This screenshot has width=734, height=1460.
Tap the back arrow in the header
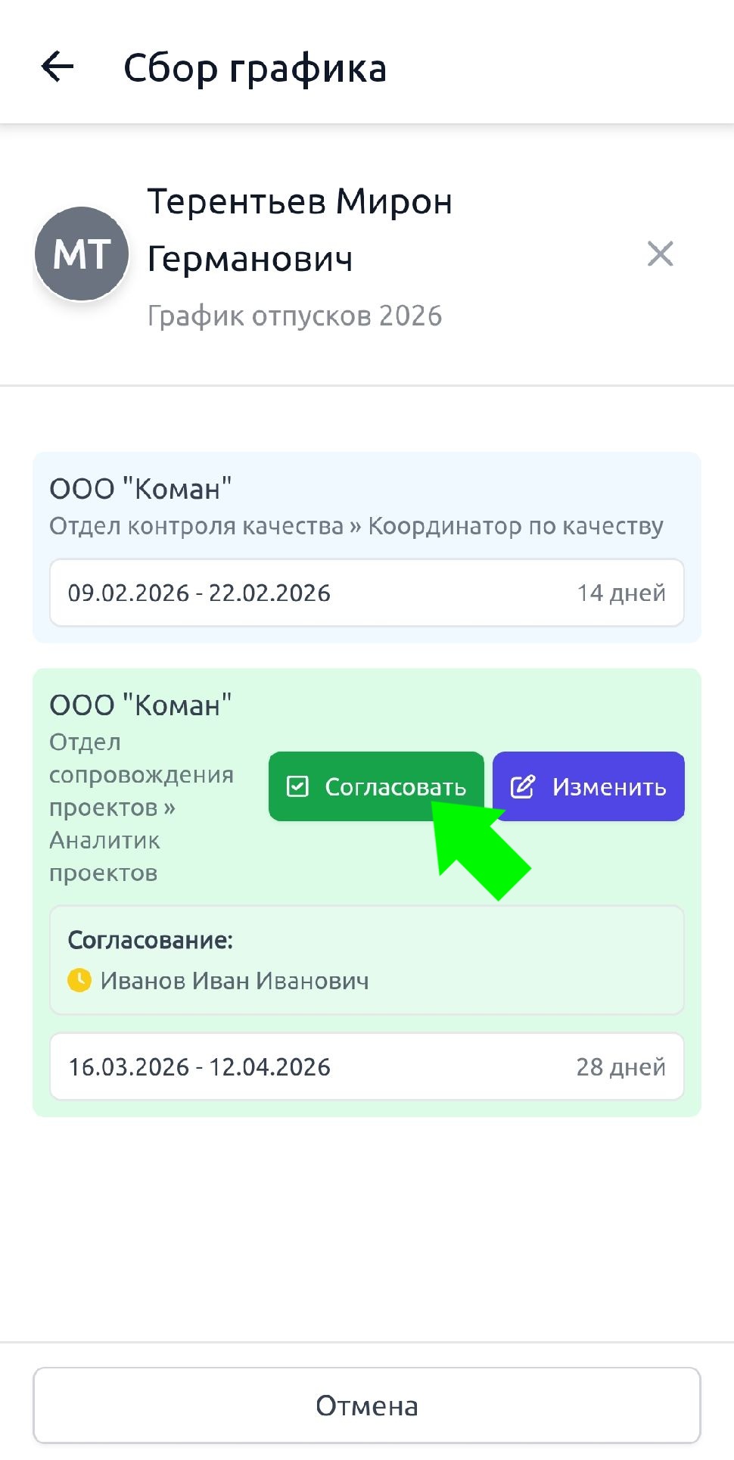(x=58, y=67)
